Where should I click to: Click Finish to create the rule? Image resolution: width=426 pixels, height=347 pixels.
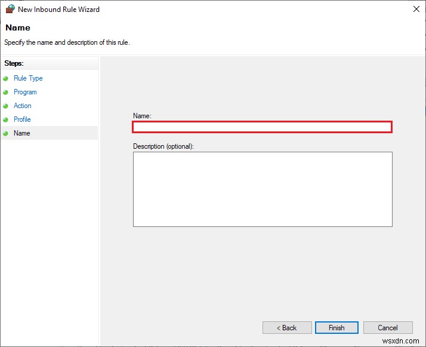(337, 327)
